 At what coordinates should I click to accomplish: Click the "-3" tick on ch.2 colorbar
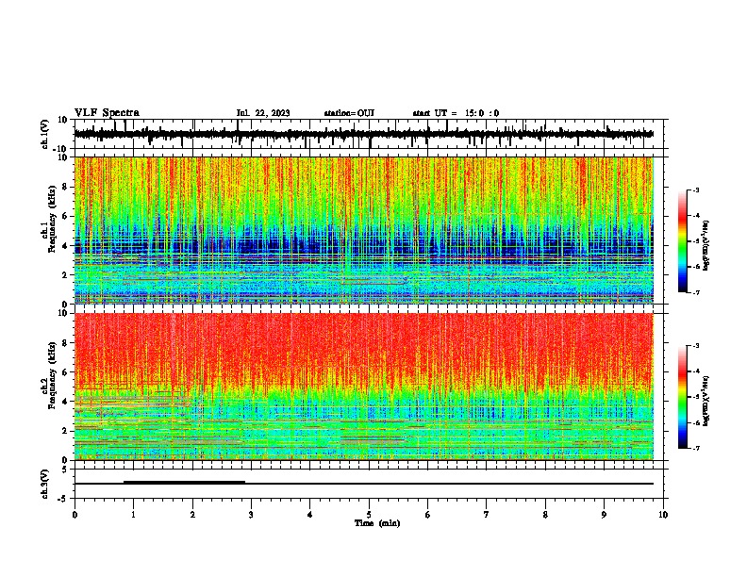(x=696, y=346)
